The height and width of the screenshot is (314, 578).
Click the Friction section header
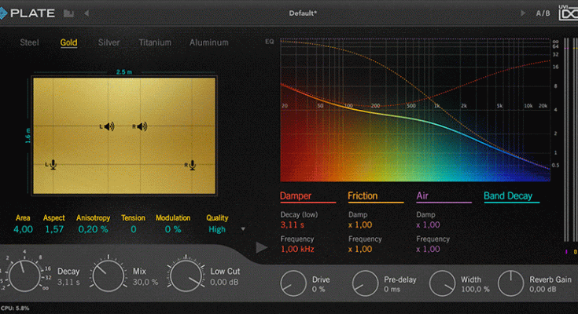click(x=363, y=196)
